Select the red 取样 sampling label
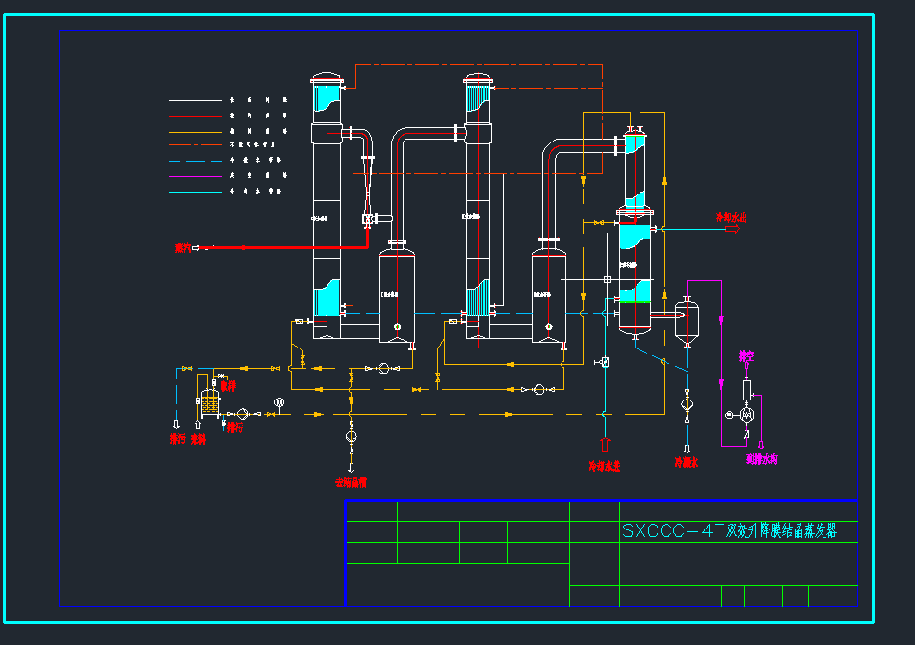 (x=227, y=386)
